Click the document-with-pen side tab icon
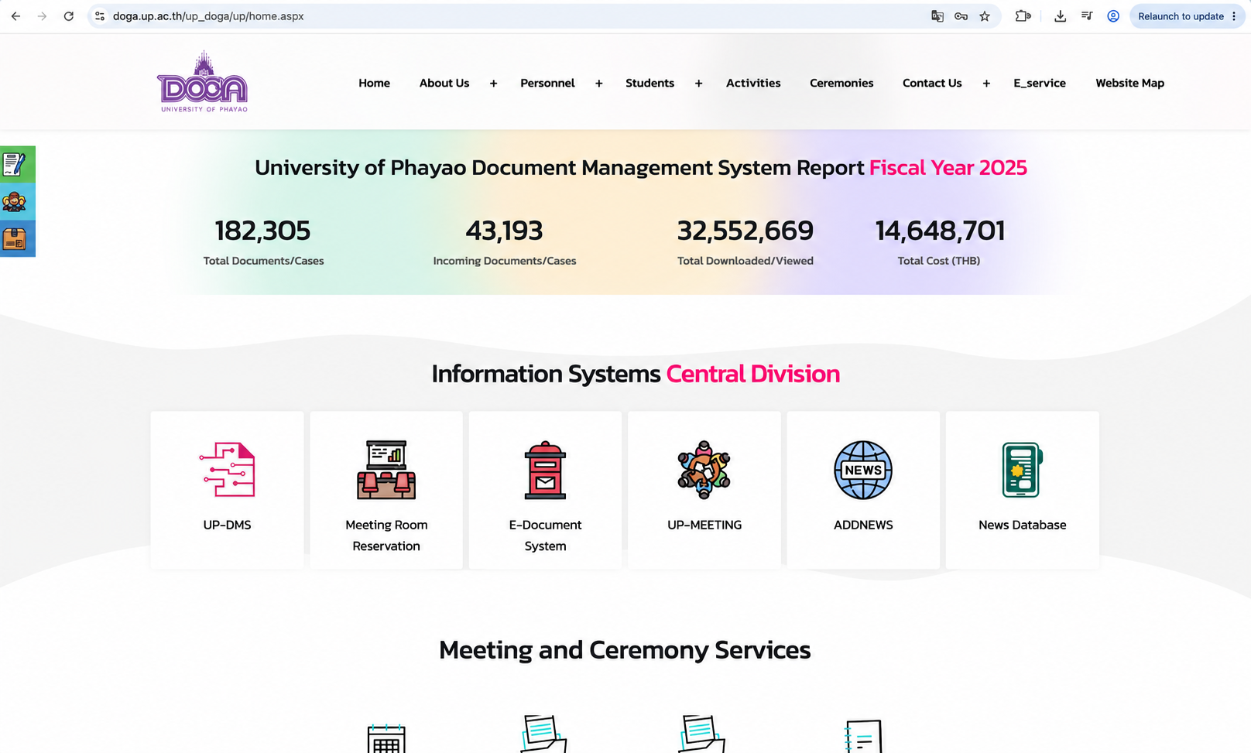The width and height of the screenshot is (1251, 753). point(15,164)
